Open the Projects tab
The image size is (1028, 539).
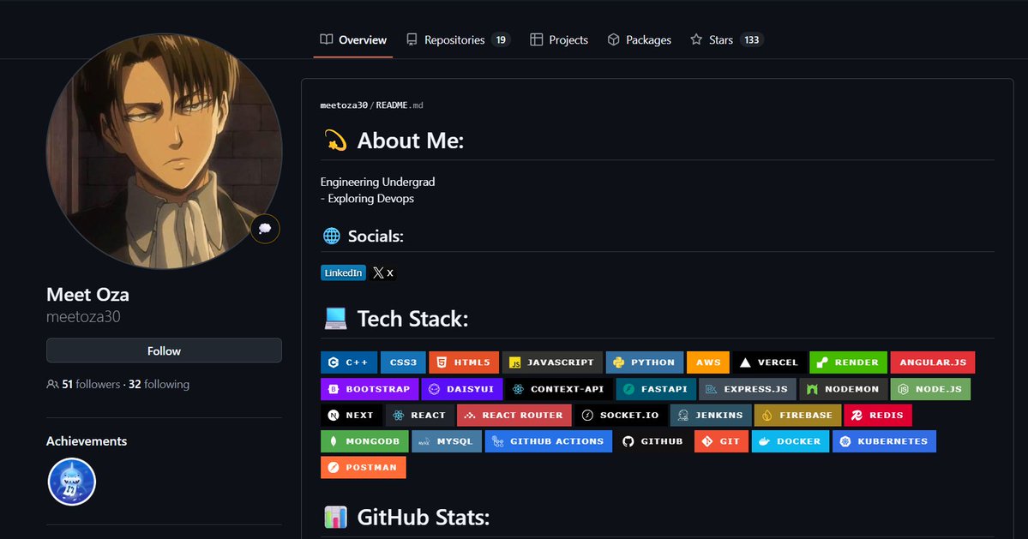(x=558, y=40)
